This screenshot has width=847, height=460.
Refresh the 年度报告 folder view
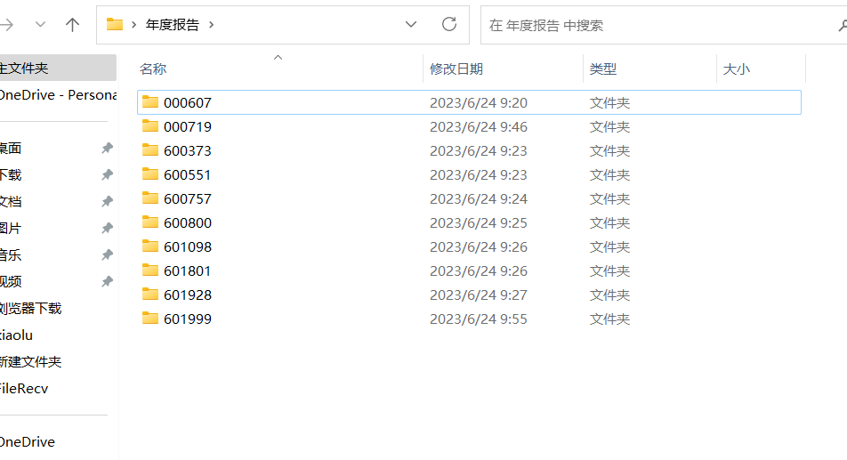tap(449, 24)
